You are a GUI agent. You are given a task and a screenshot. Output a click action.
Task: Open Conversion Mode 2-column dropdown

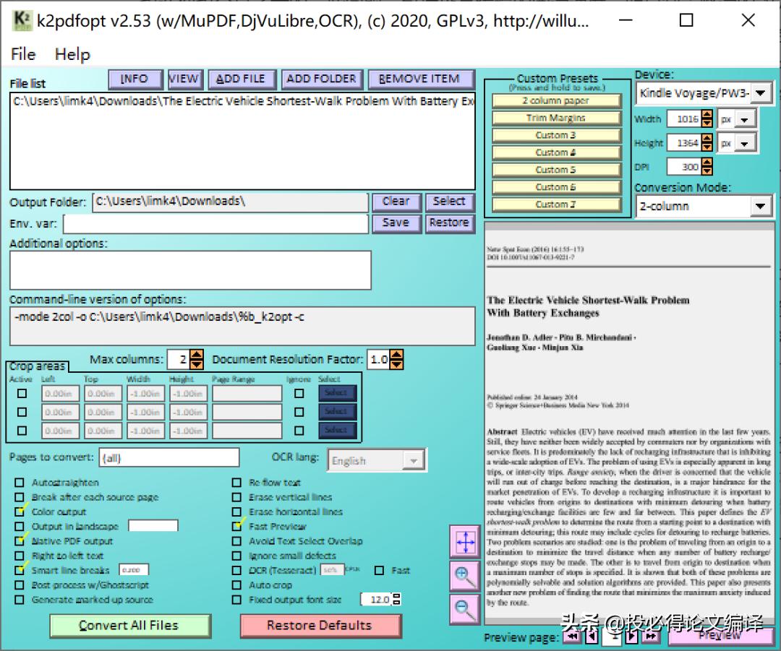pos(760,206)
